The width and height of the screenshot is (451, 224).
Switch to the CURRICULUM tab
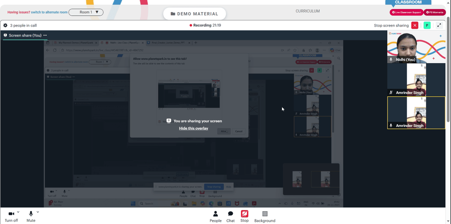[308, 11]
